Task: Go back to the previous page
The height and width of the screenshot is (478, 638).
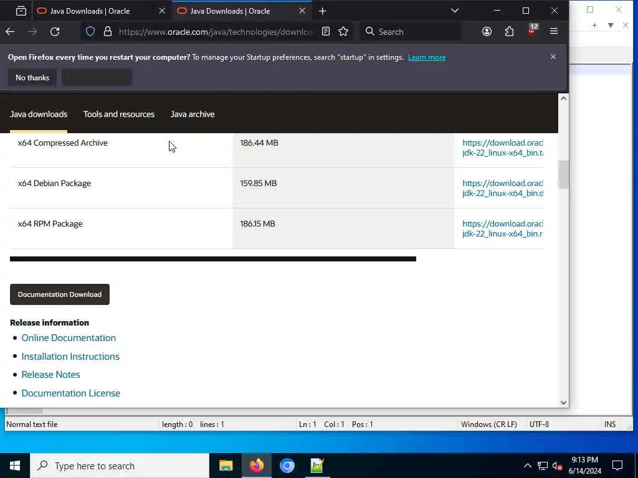Action: pos(10,31)
